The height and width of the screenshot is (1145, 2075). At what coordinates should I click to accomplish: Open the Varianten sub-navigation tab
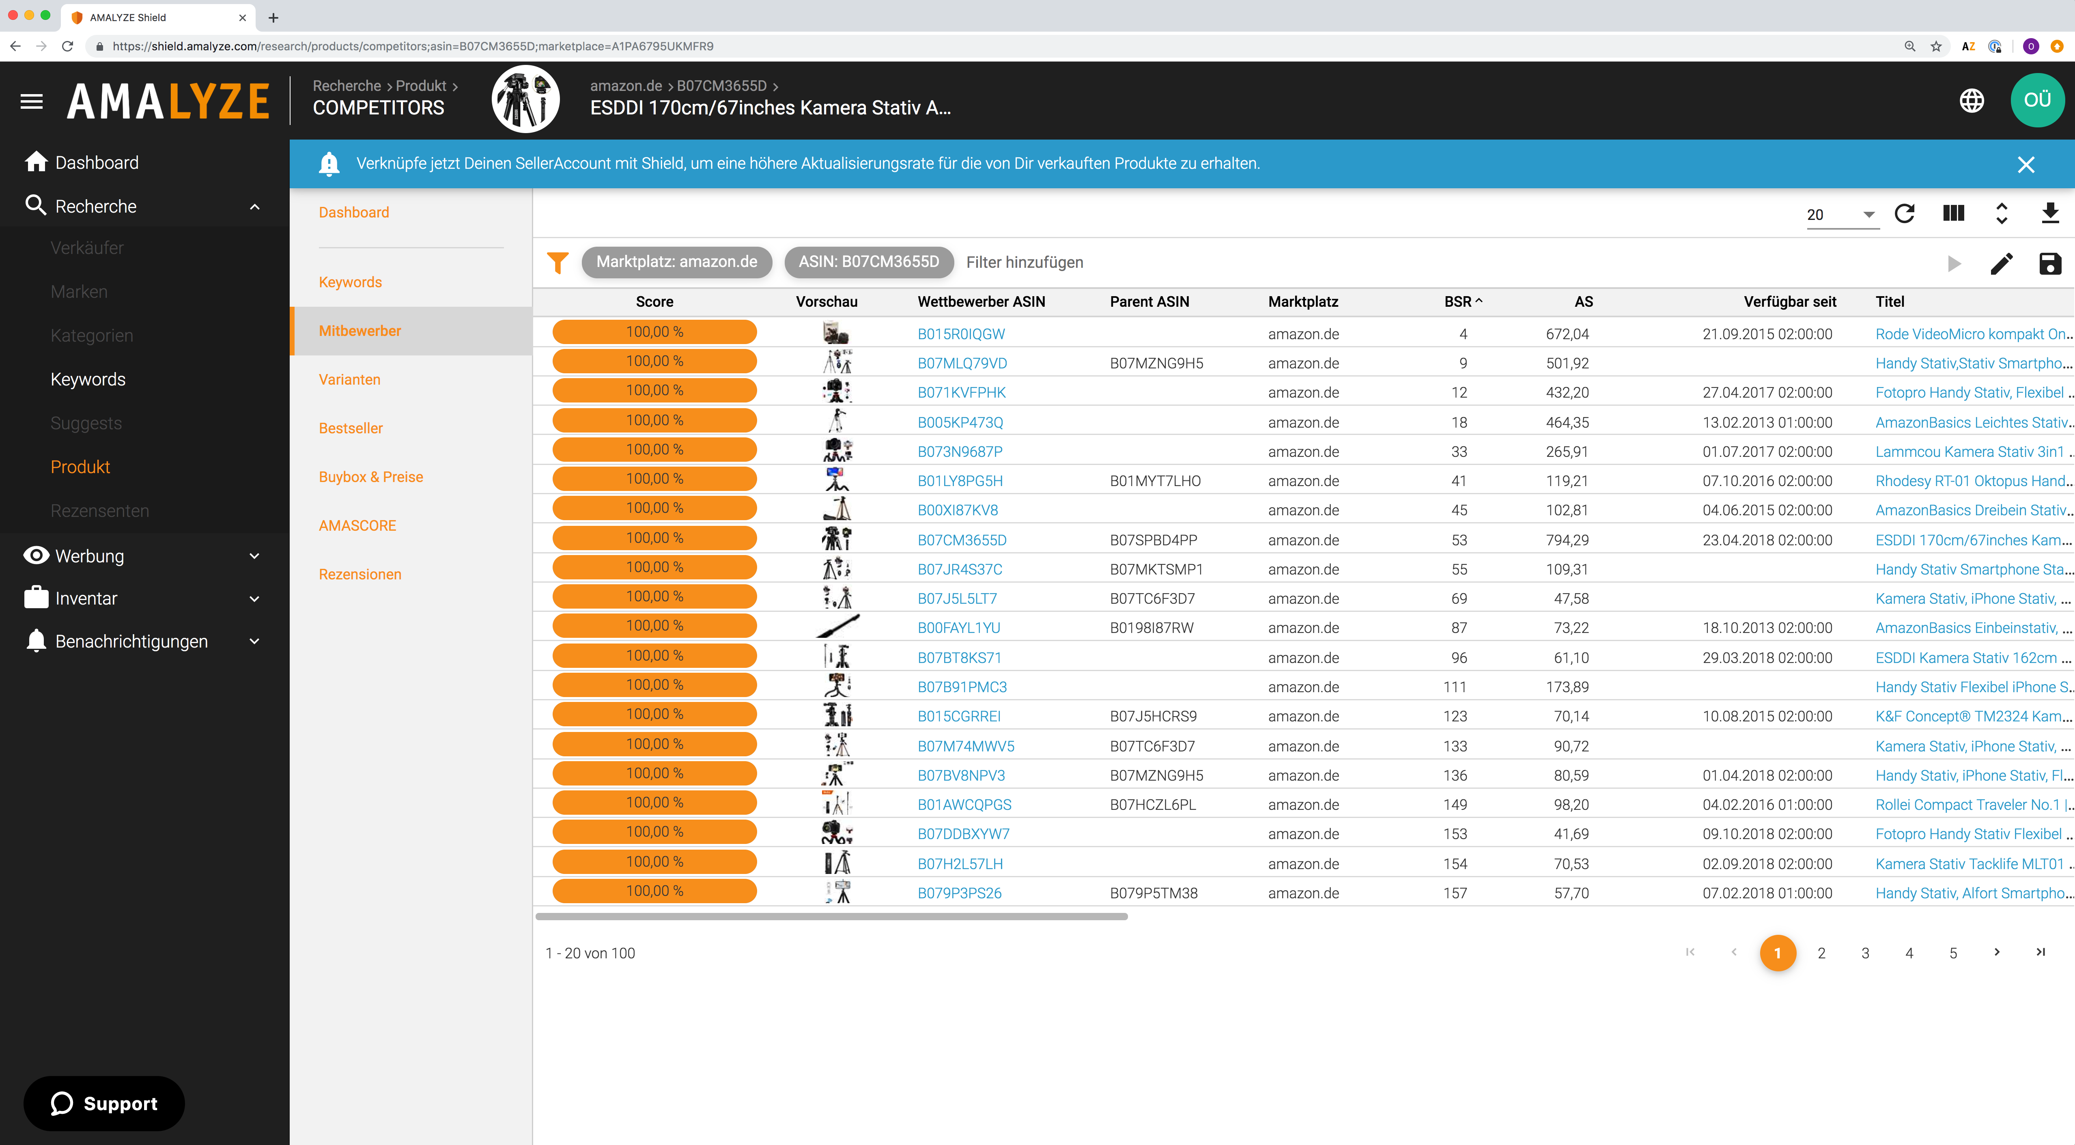[350, 379]
